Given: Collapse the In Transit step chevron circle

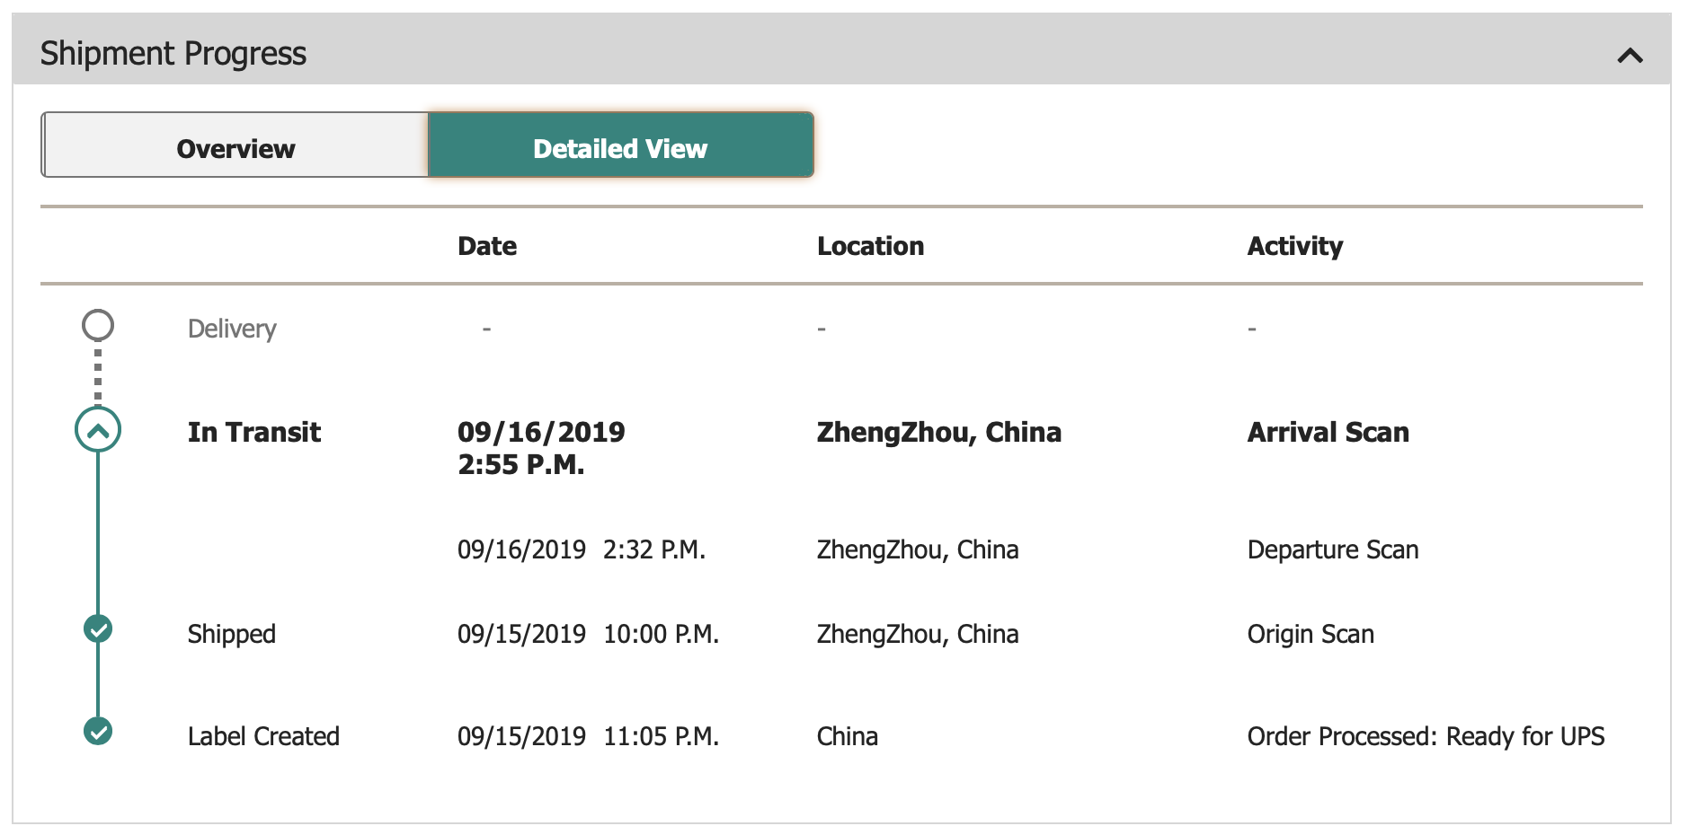Looking at the screenshot, I should [98, 430].
